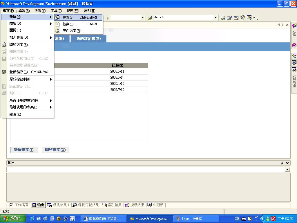Expand the 原始檔控制(R) submenu

[x=28, y=79]
